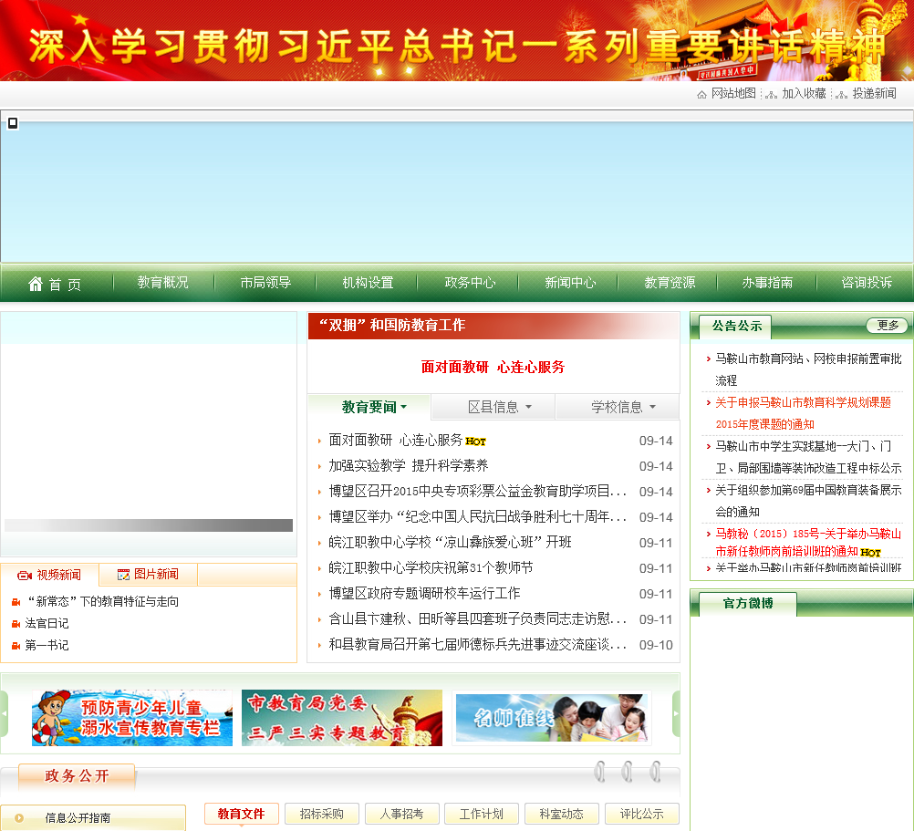Click the gray gradient progress bar under slideshow
The height and width of the screenshot is (831, 914).
(149, 525)
